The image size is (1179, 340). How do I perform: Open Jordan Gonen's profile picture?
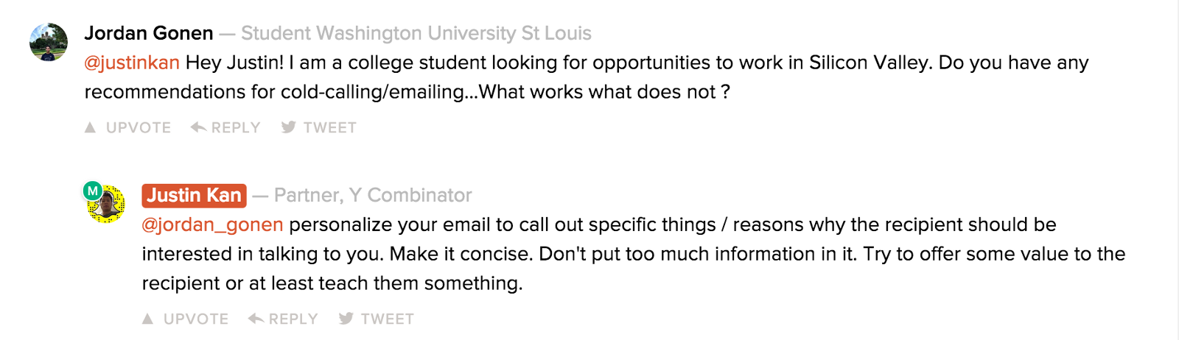[49, 42]
